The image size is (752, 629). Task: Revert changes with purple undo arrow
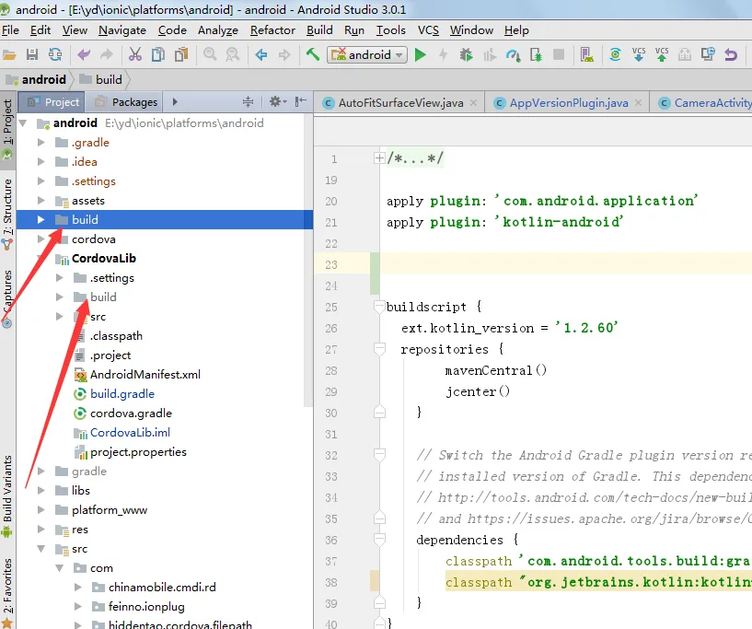pyautogui.click(x=731, y=54)
